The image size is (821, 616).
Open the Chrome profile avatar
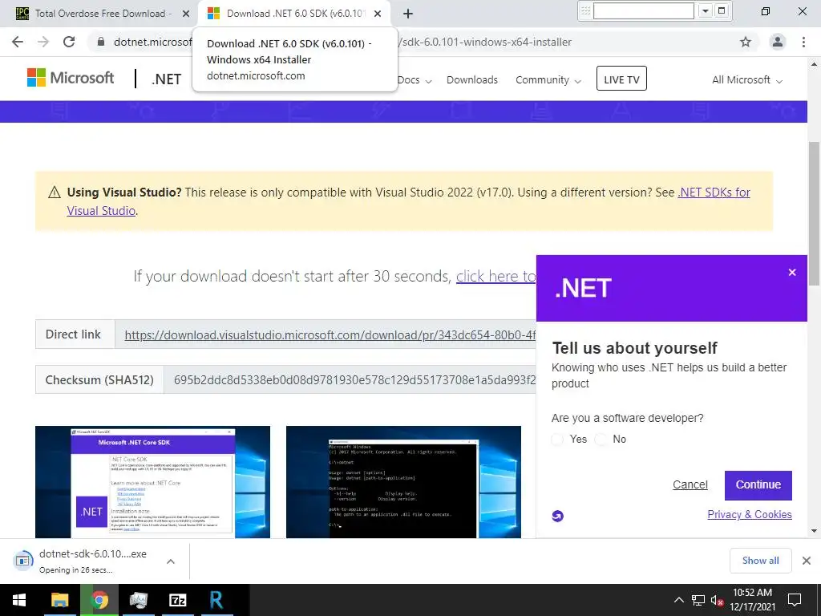click(x=778, y=42)
